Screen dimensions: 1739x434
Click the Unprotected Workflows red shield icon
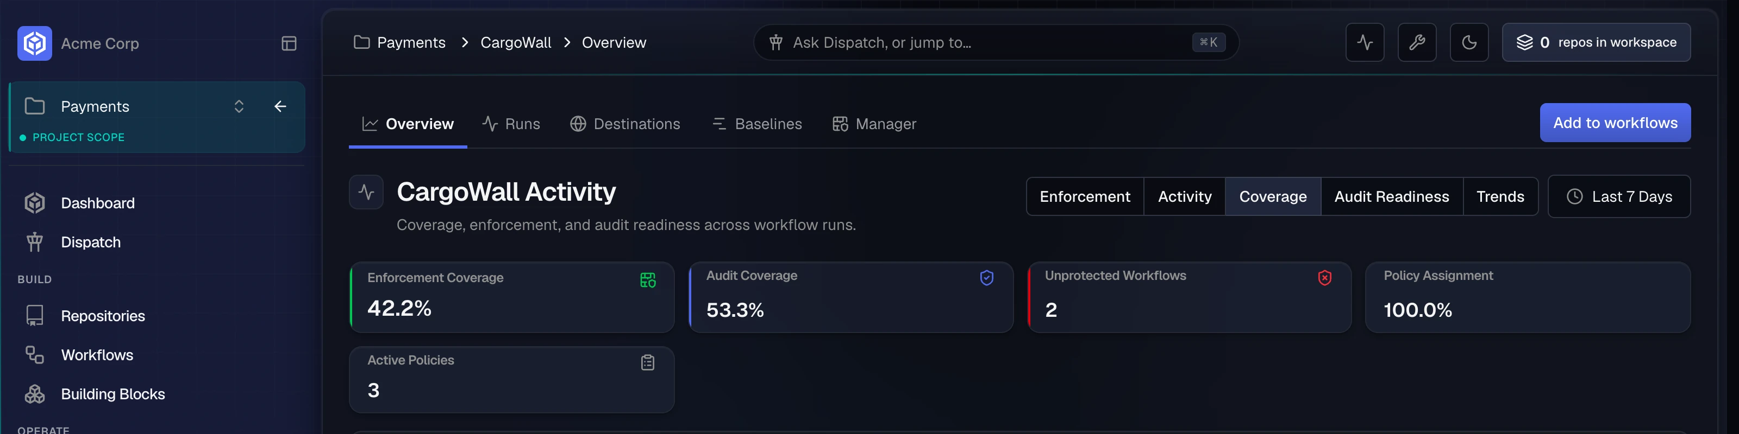tap(1324, 278)
